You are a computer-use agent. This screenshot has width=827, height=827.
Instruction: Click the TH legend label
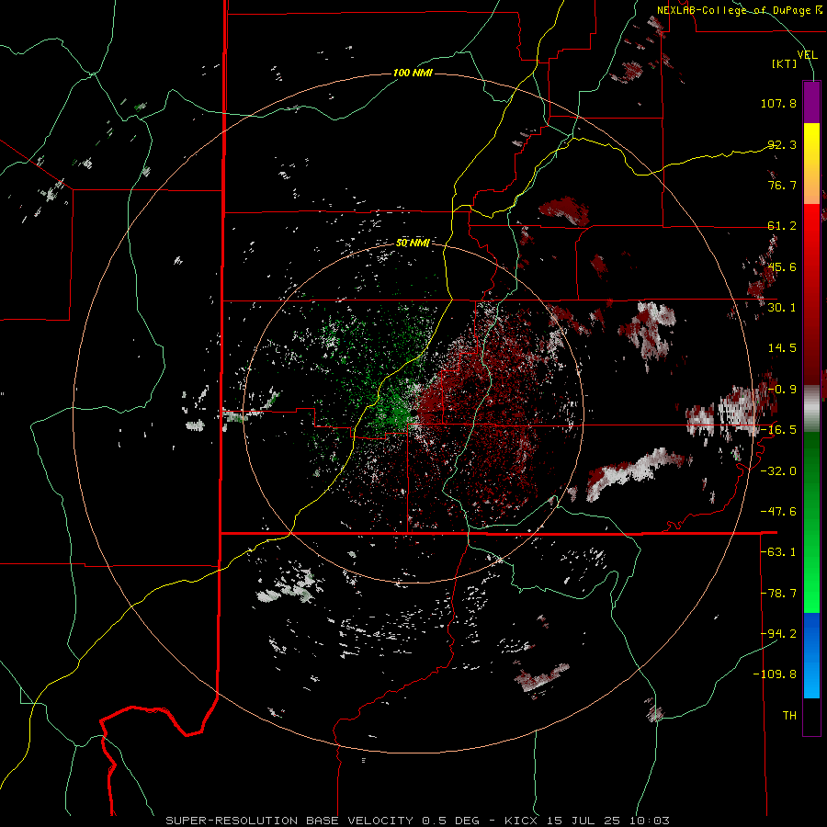[789, 715]
